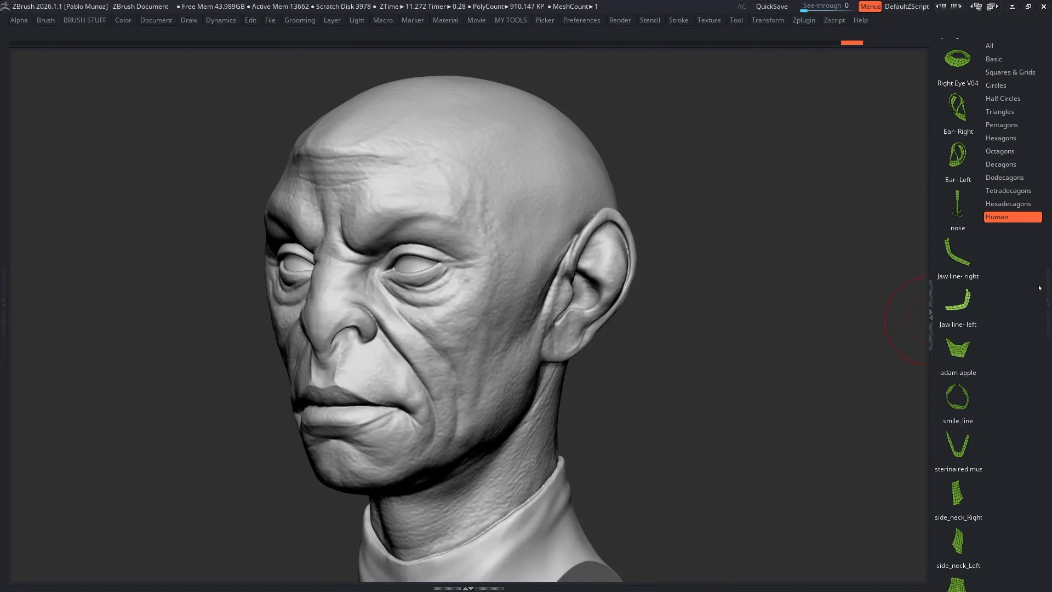
Task: Toggle the Menus button off
Action: coord(870,7)
